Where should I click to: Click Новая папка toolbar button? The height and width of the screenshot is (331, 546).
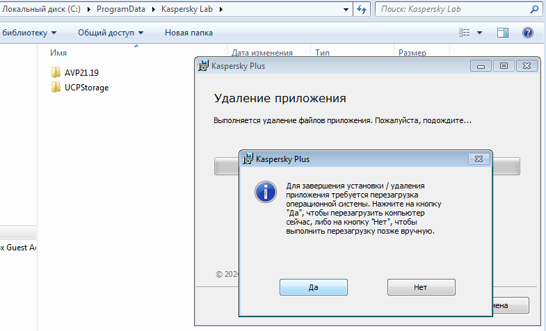[x=188, y=33]
